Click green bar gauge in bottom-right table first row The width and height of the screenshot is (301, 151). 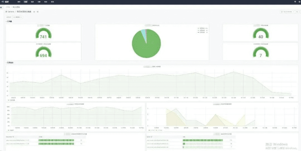(x=204, y=140)
